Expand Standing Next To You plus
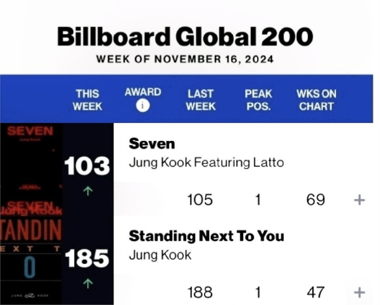The height and width of the screenshot is (305, 380). [x=359, y=292]
